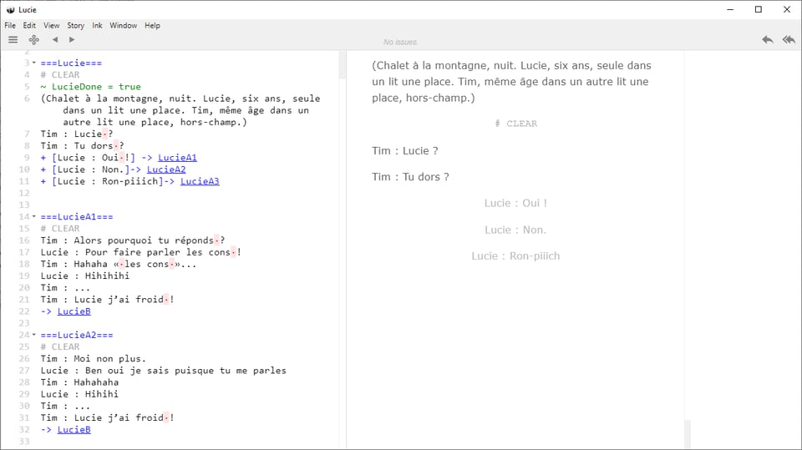Rewind a single choice in the player

point(767,39)
